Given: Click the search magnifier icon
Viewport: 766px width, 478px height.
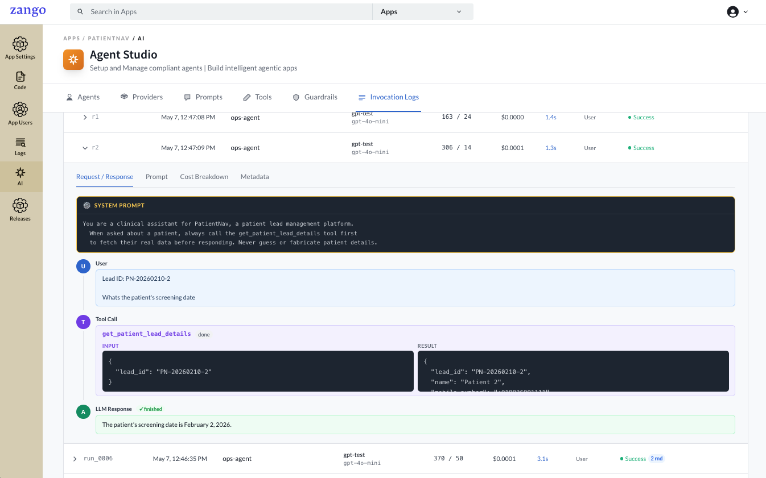Looking at the screenshot, I should (80, 11).
